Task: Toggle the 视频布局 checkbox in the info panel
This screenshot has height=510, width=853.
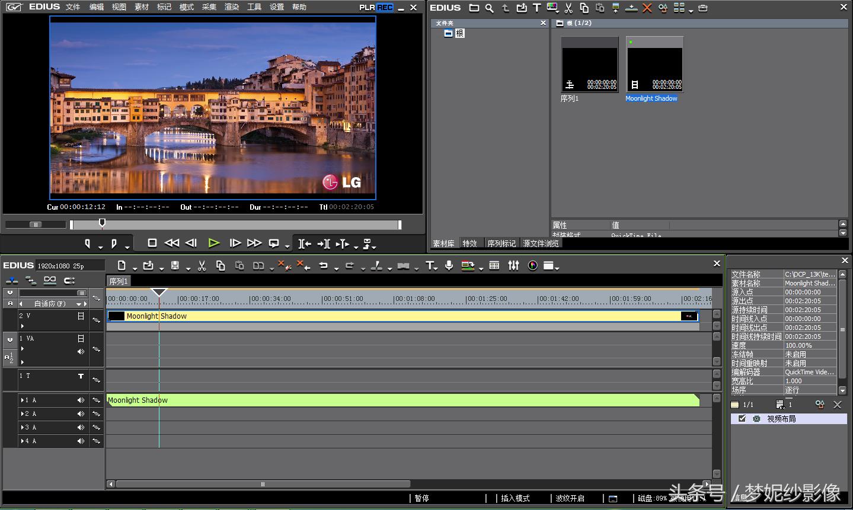Action: (742, 419)
